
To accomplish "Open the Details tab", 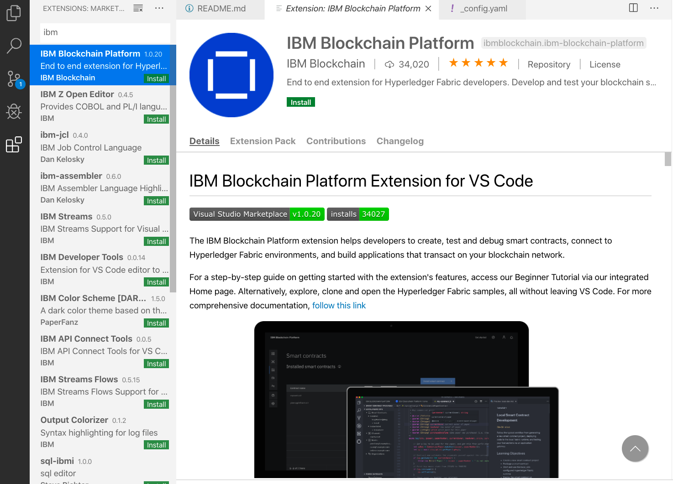I will (205, 141).
